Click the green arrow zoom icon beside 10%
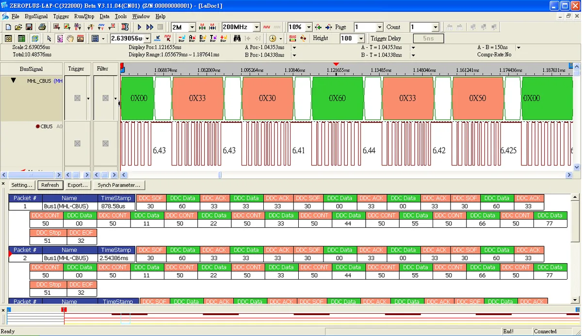Screen dimensions: 582x336 [x=318, y=27]
